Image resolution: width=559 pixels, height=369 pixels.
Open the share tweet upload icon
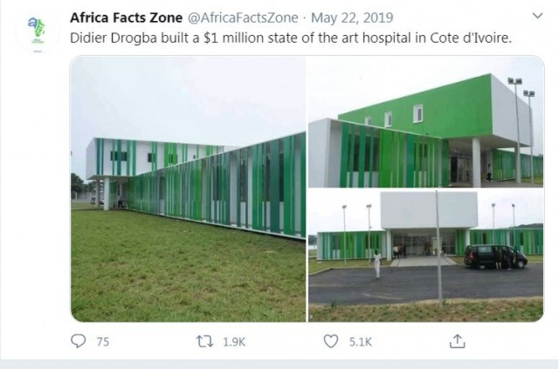point(458,341)
